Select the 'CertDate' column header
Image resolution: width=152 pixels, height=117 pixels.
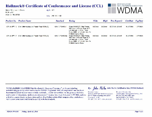129,21
